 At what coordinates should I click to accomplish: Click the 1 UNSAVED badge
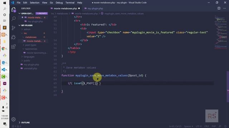tap(42, 14)
